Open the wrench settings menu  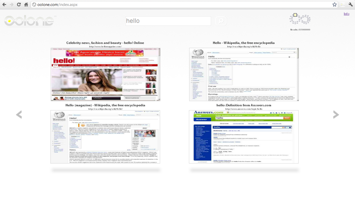[x=351, y=4]
